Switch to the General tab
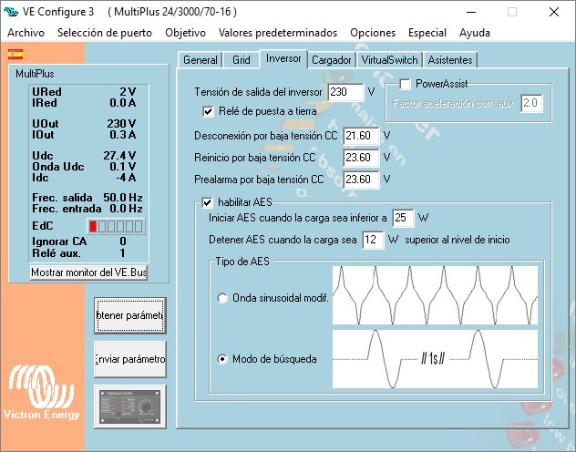The width and height of the screenshot is (576, 452). click(x=201, y=60)
